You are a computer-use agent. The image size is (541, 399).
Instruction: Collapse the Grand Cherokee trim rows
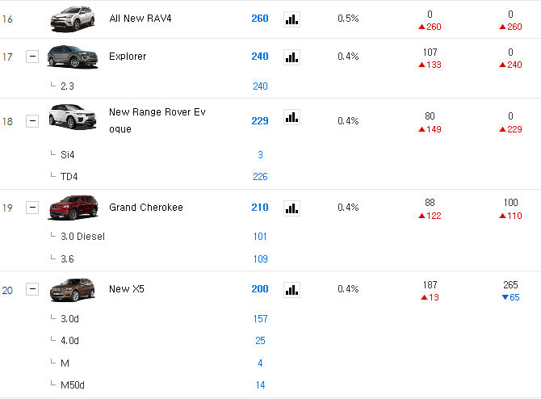pos(32,208)
